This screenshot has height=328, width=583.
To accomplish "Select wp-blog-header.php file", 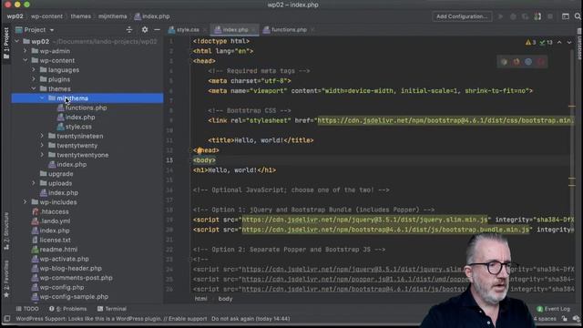I will coord(70,268).
